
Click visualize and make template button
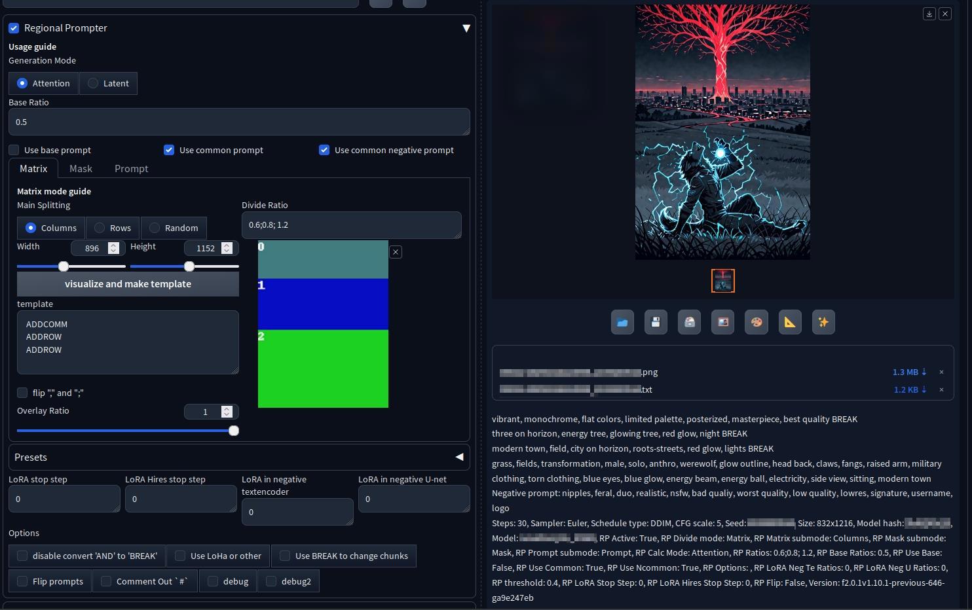128,284
